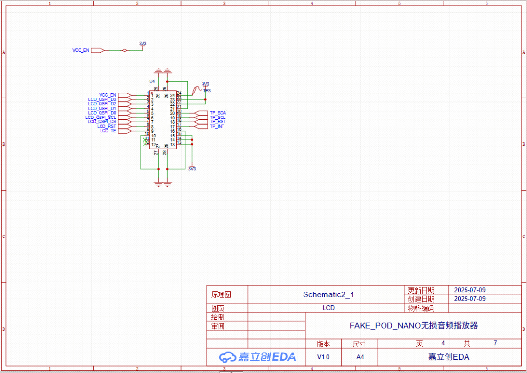This screenshot has width=527, height=373.
Task: Select the LCD_QSPI_CS net port
Action: point(124,121)
